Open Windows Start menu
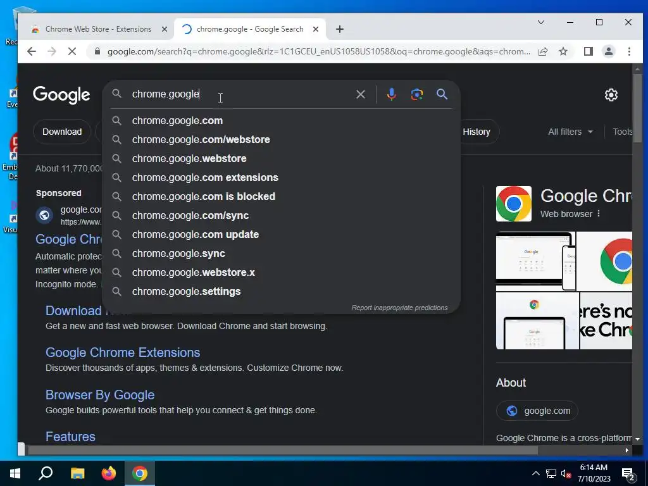 coord(15,473)
